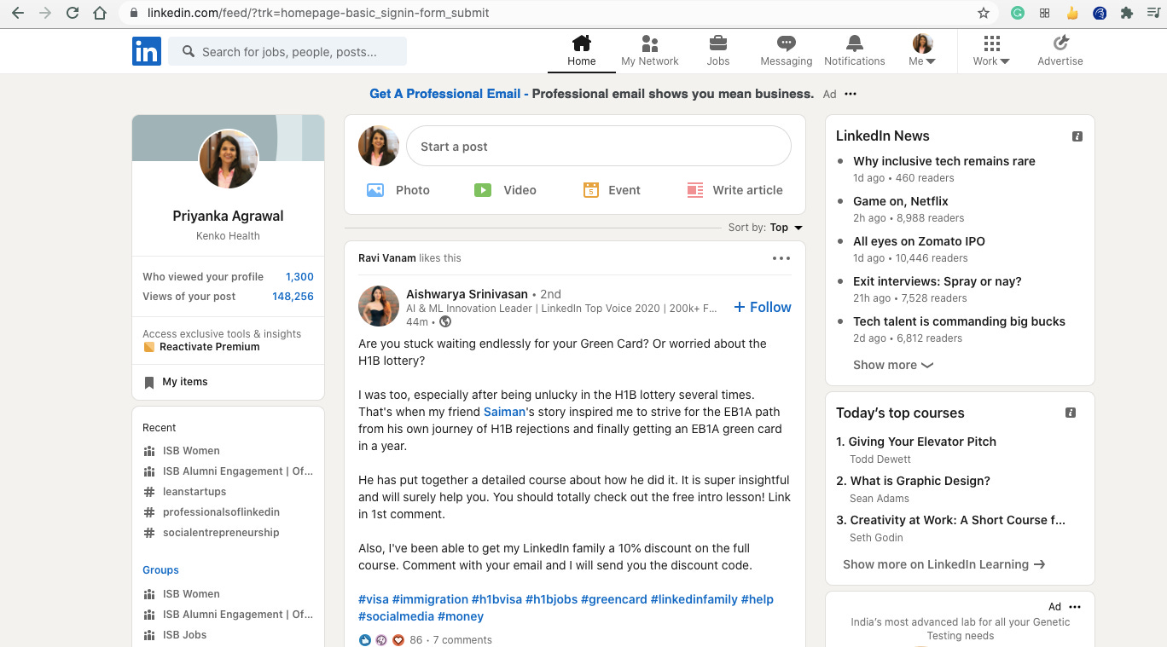
Task: Open Who viewed your profile
Action: click(228, 277)
